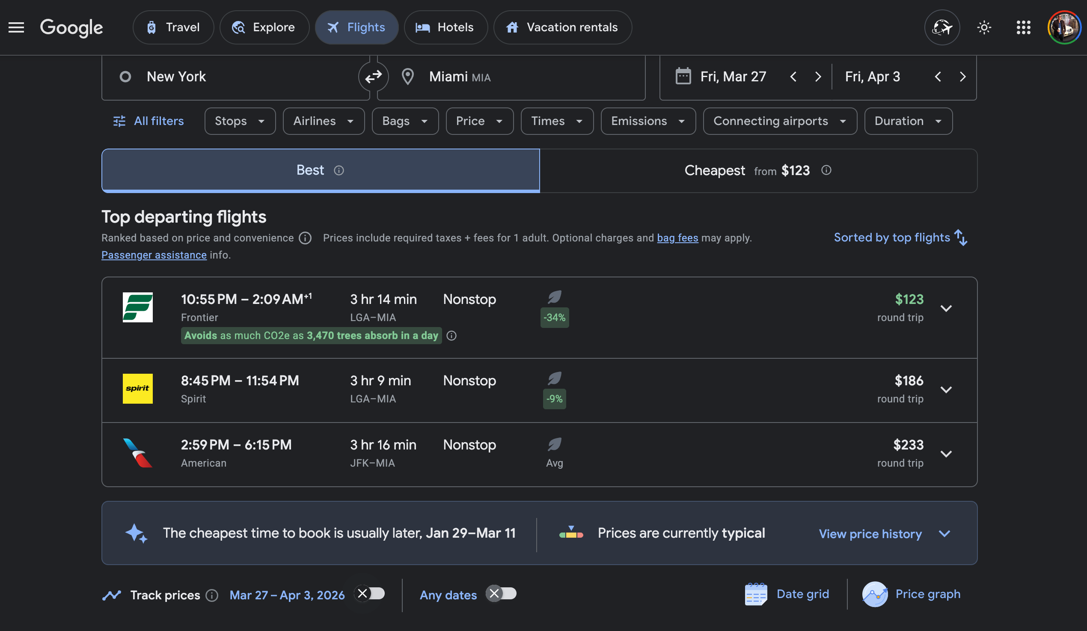
Task: Open the Airlines filter dropdown
Action: click(x=324, y=121)
